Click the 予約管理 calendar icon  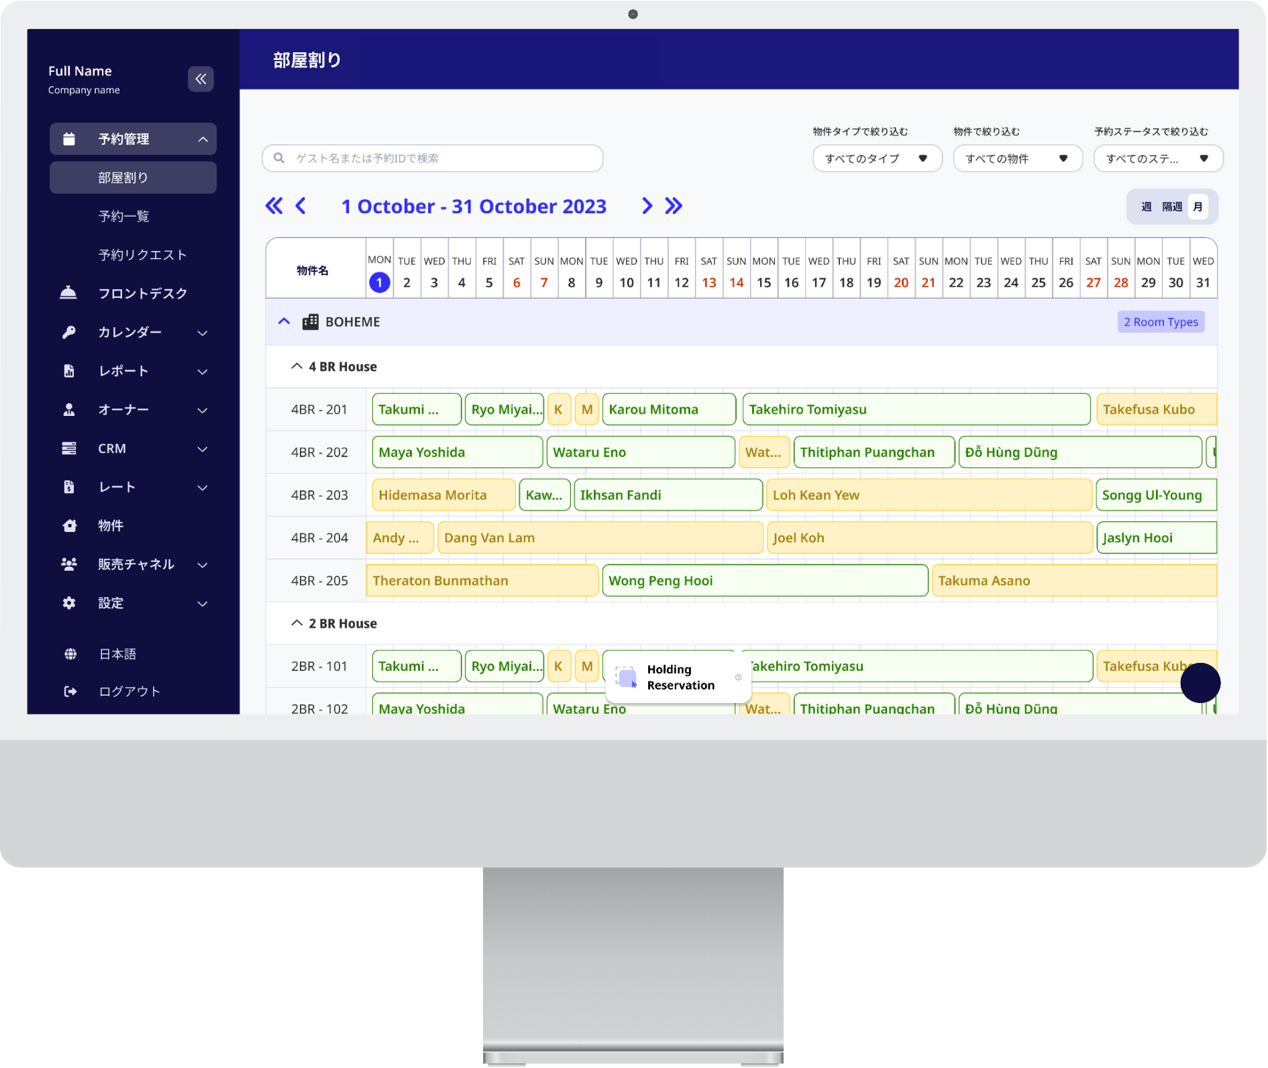pos(69,139)
